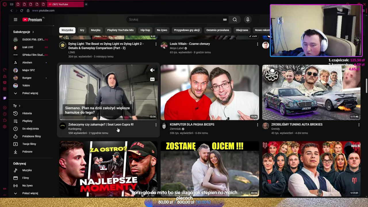Open options menu for ZROBILIŚMY TUNING AUTA BROKIES
This screenshot has height=207, width=368.
tap(359, 125)
